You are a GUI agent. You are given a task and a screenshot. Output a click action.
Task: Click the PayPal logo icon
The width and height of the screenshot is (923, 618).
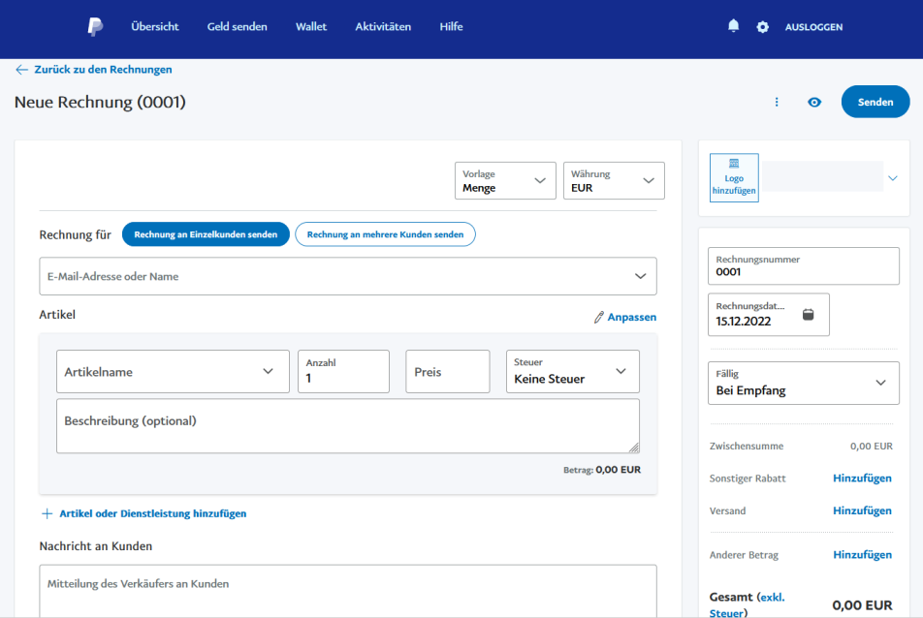pyautogui.click(x=95, y=27)
